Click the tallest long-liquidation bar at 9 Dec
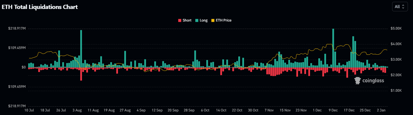The image size is (413, 115). [333, 48]
